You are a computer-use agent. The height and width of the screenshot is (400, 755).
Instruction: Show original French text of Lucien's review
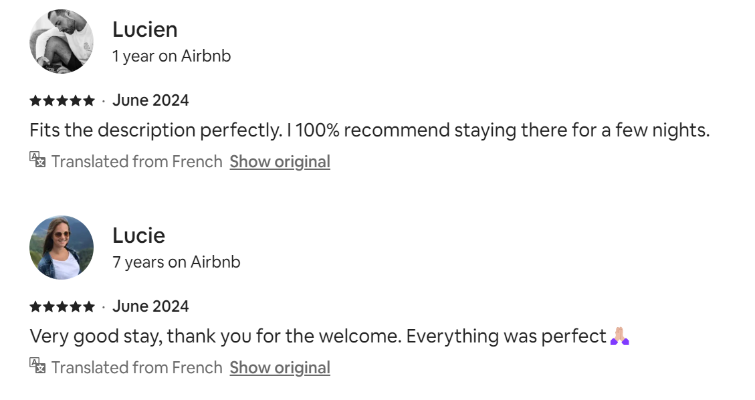[x=280, y=162]
